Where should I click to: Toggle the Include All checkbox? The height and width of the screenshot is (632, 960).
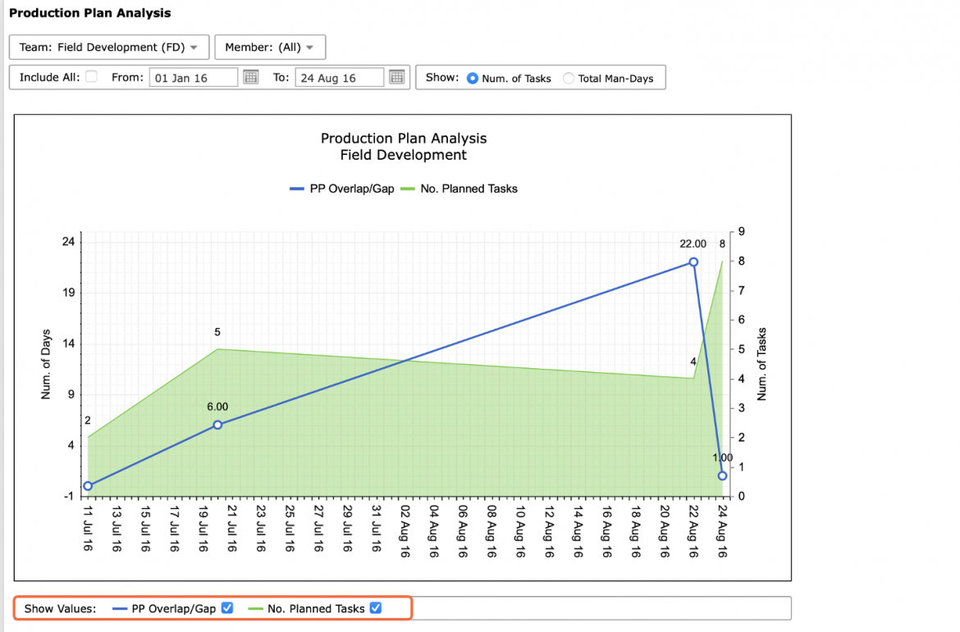[91, 76]
